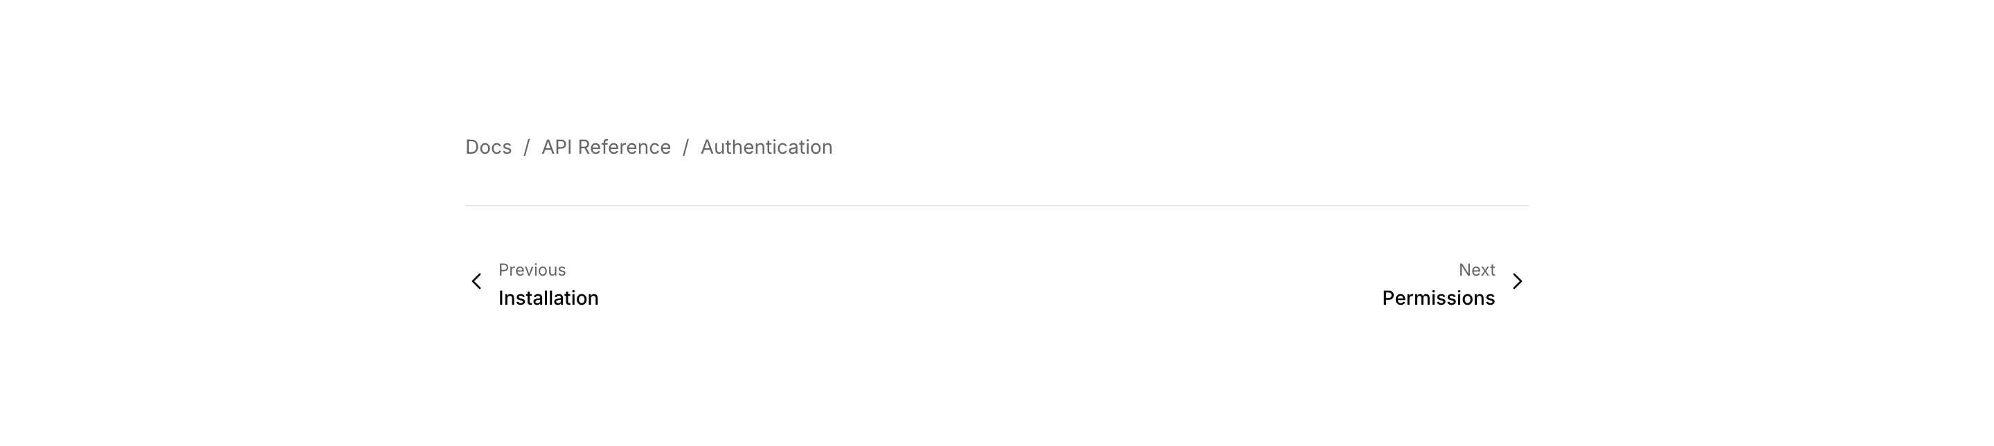Open the next article, Permissions
This screenshot has width=1994, height=446.
point(1438,298)
